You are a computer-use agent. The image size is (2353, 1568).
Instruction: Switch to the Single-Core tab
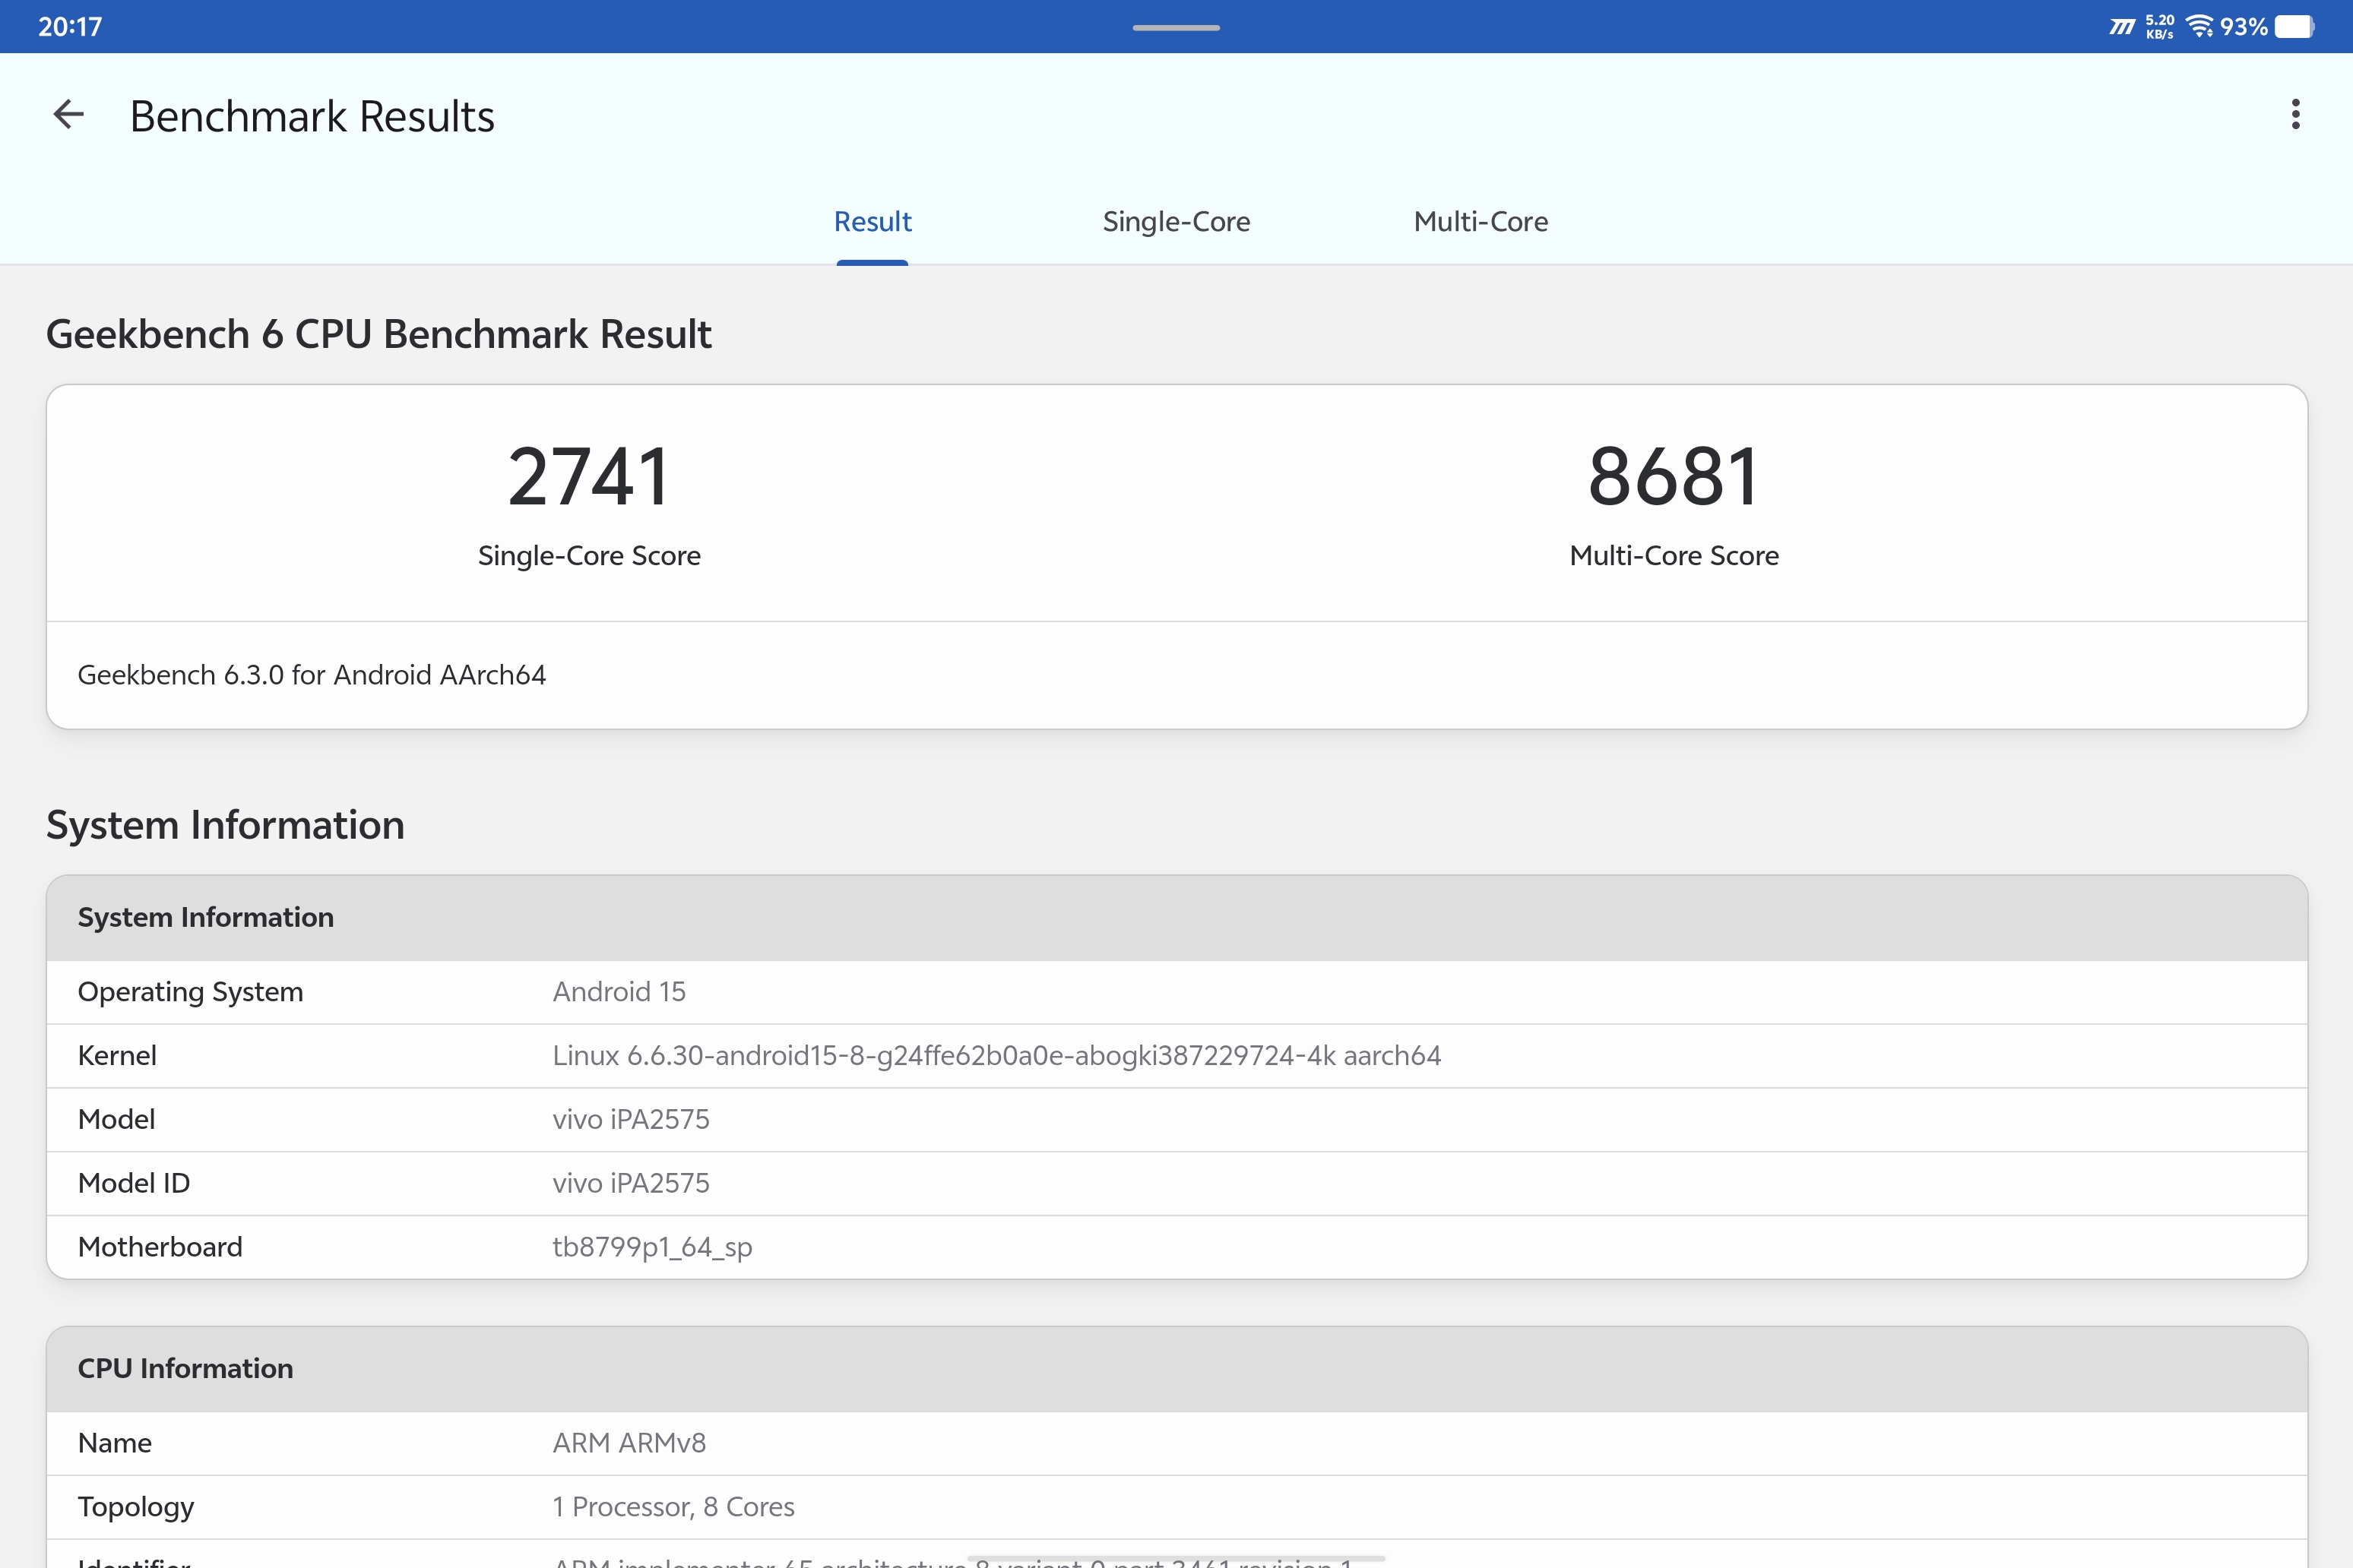click(1176, 221)
